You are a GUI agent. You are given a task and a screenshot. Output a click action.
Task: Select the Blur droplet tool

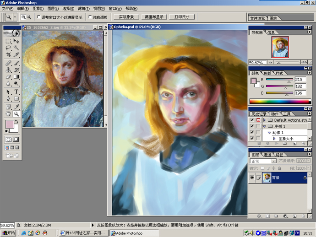click(8, 83)
